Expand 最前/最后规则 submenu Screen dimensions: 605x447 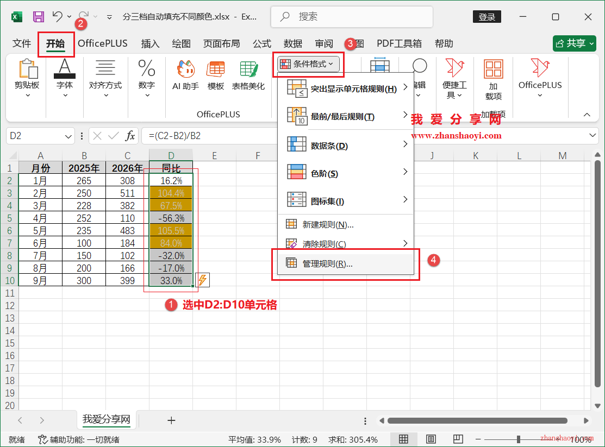pos(346,116)
